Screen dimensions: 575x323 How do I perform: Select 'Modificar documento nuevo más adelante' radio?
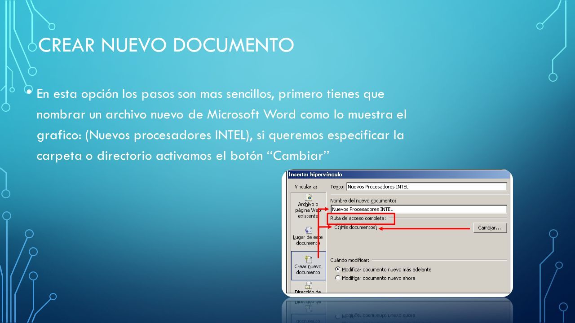(x=338, y=269)
